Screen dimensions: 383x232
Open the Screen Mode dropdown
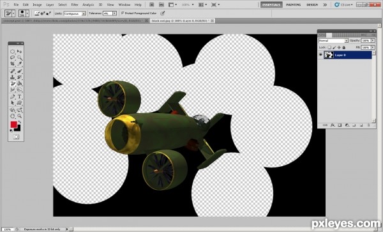pyautogui.click(x=215, y=4)
